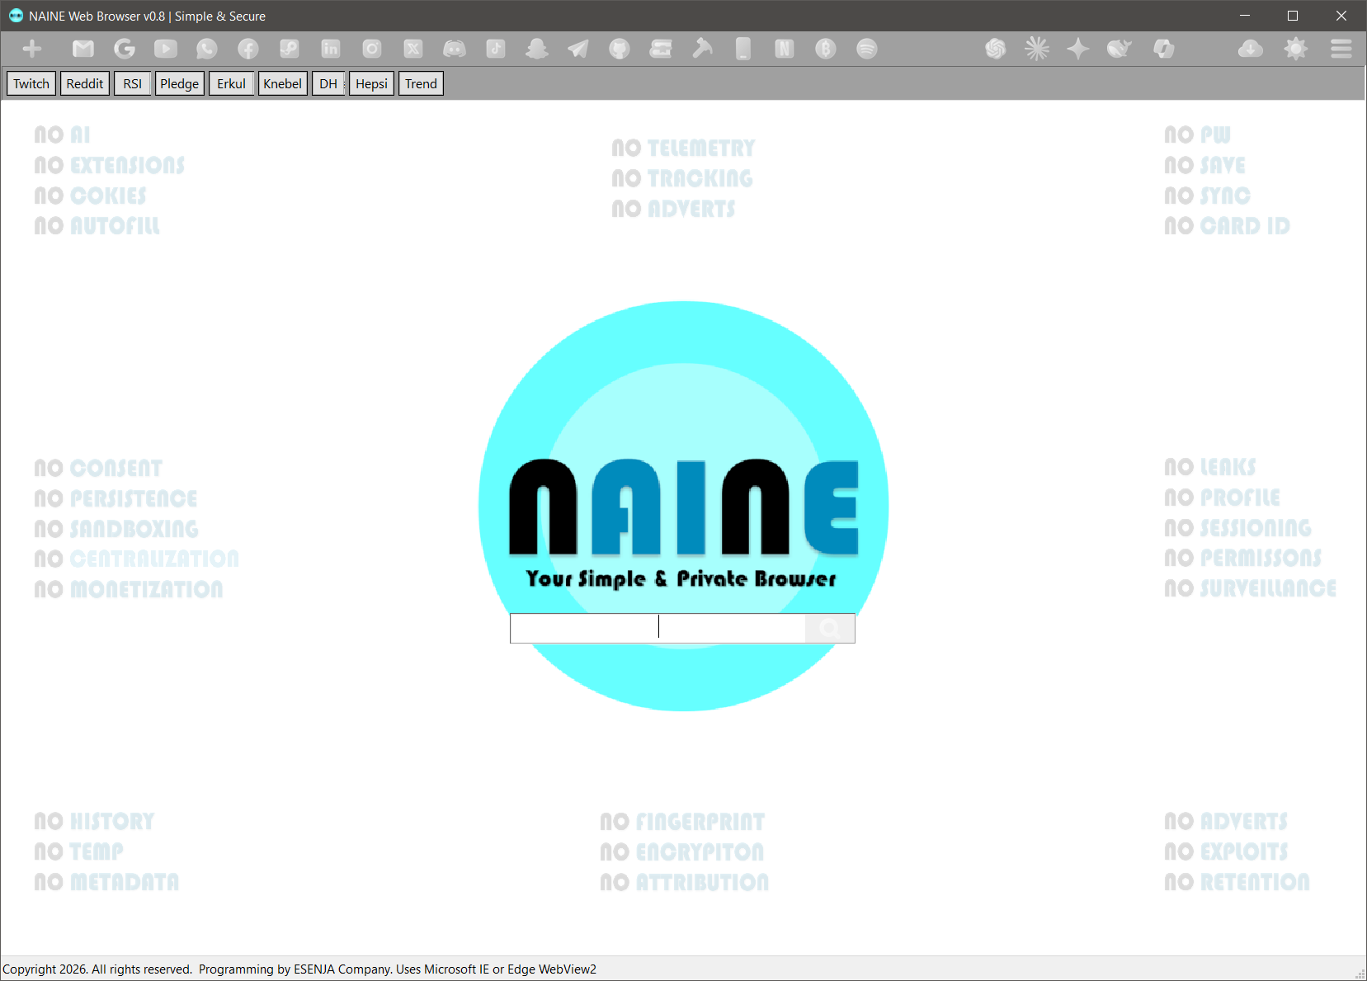Open the DH bookmark
Screen dimensions: 1367x981
(328, 83)
